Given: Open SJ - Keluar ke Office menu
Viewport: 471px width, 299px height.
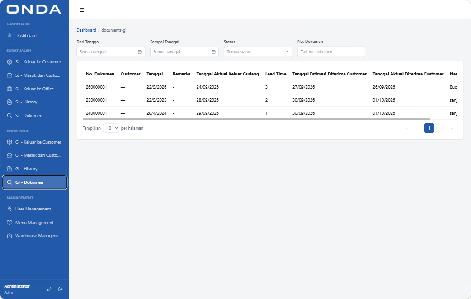Looking at the screenshot, I should pos(34,89).
